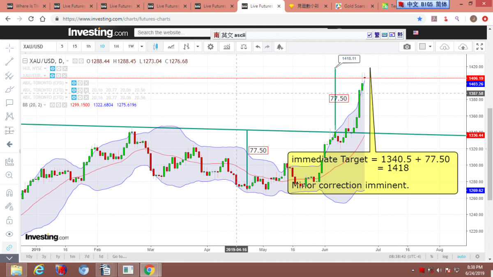Image resolution: width=493 pixels, height=277 pixels.
Task: Open the indicators icon in the toolbar
Action: tap(226, 47)
